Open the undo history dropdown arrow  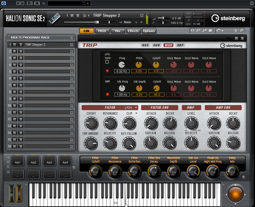[222, 31]
